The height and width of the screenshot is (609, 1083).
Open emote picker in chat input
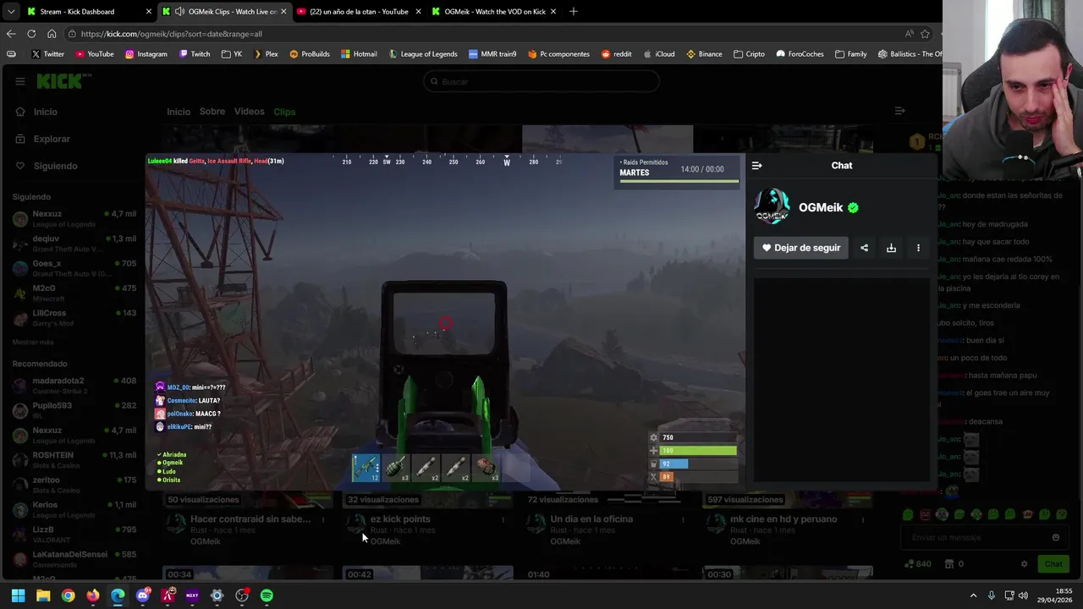[x=1055, y=537]
